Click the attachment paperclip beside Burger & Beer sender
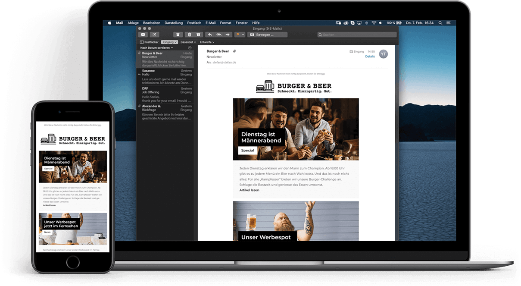The height and width of the screenshot is (286, 521). point(234,51)
